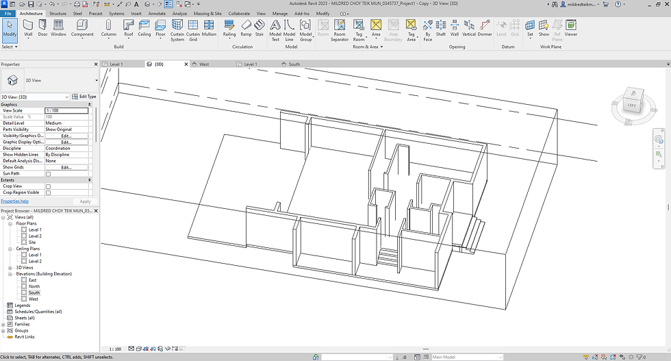Select the Tag Room tool

tap(359, 30)
